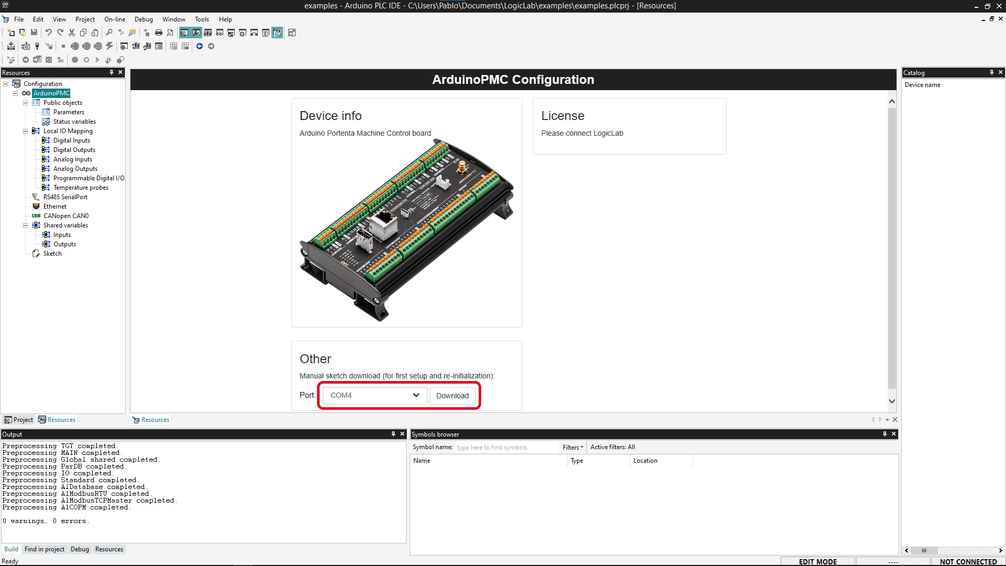Pin the Resources panel

(x=112, y=72)
